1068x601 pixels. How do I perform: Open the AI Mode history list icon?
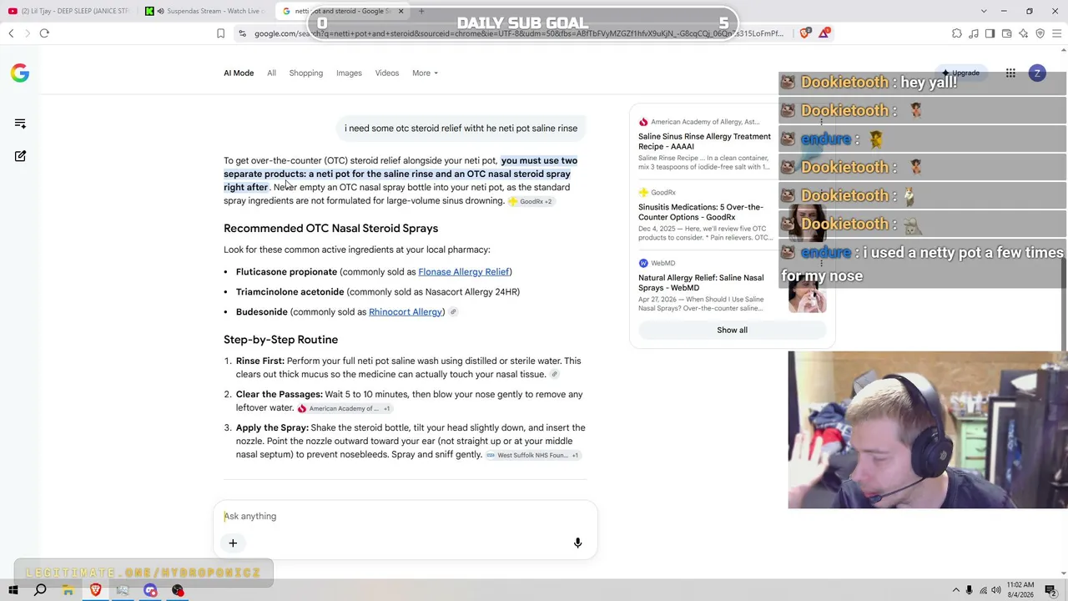pos(20,124)
